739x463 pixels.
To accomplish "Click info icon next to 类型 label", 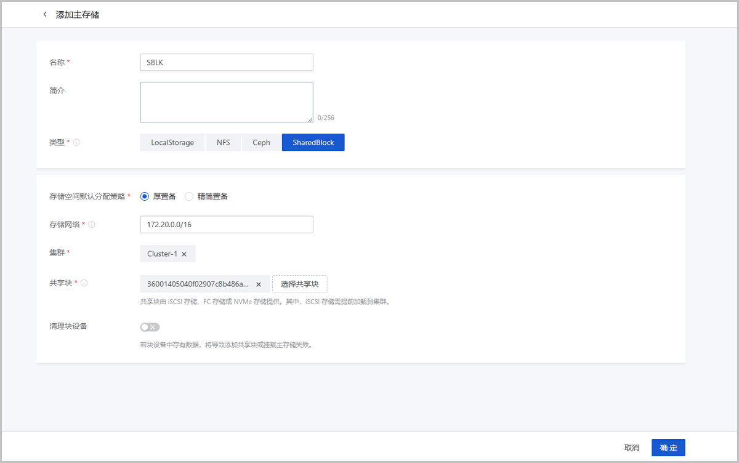I will [77, 142].
